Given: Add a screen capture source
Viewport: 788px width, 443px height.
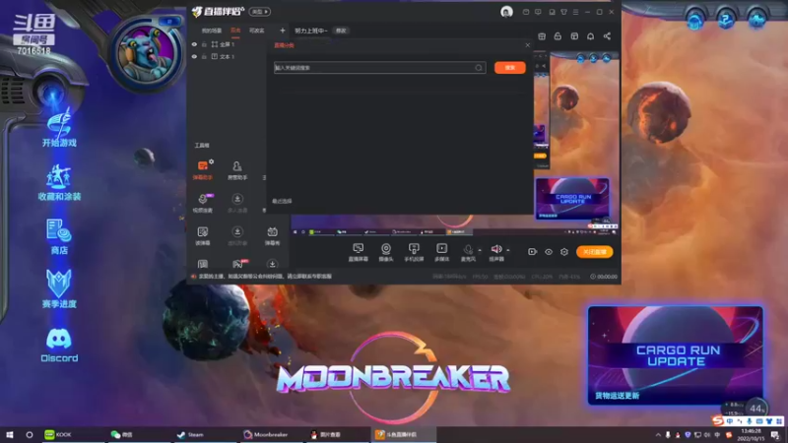Looking at the screenshot, I should pyautogui.click(x=359, y=252).
